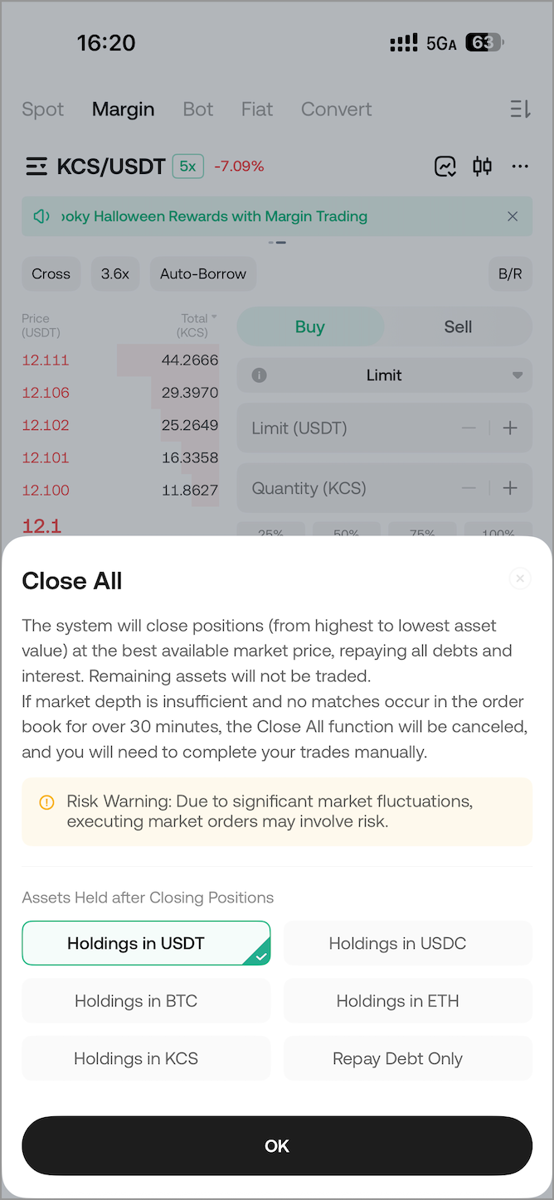This screenshot has height=1200, width=554.
Task: Close the Close All dialog
Action: point(520,578)
